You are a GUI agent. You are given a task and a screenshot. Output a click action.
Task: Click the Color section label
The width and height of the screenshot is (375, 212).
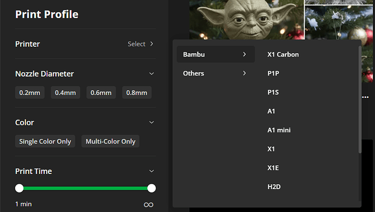24,122
